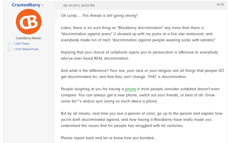228x143 pixels.
Task: Click the paragraph starting 'But by all means'
Action: (x=142, y=120)
